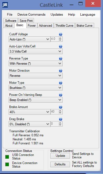
Task: Click Update to send settings to device
Action: click(60, 156)
